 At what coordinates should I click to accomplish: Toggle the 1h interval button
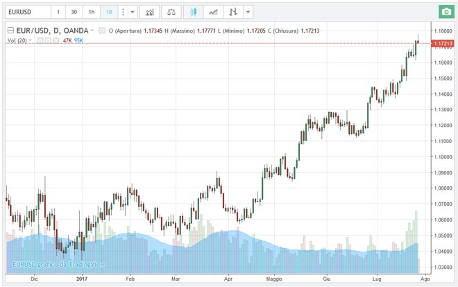click(92, 13)
